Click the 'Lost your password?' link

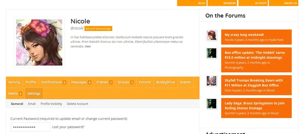68,127
